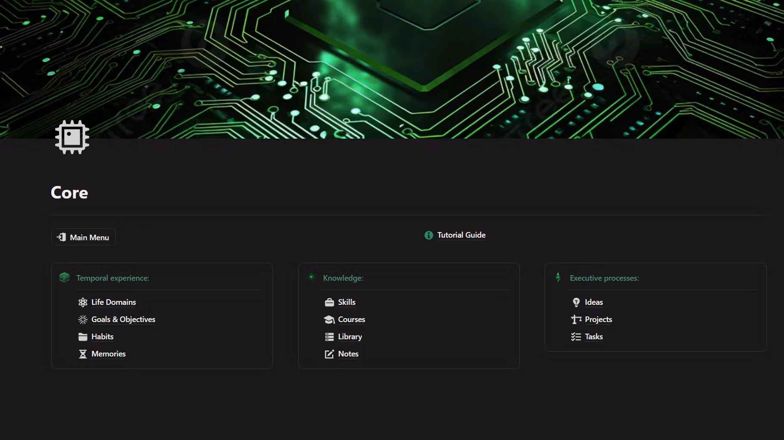Click the chip page icon above Core

(72, 137)
